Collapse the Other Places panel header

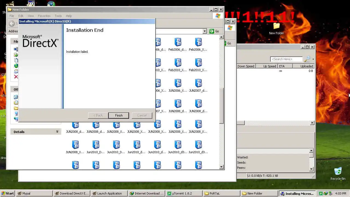pos(15,89)
